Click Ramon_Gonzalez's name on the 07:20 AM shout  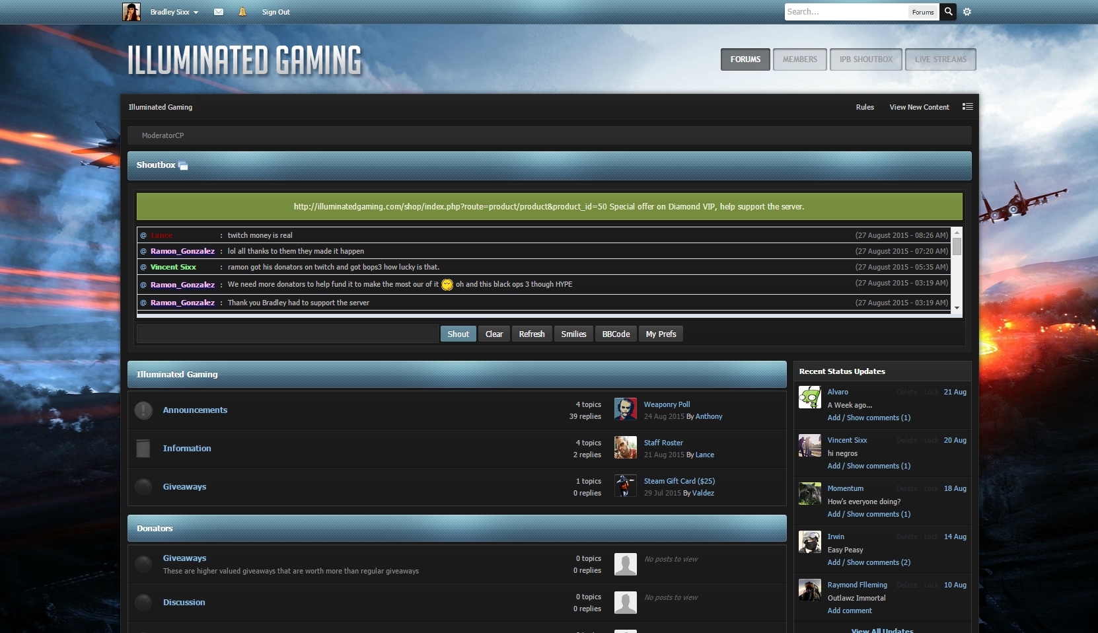pyautogui.click(x=182, y=251)
